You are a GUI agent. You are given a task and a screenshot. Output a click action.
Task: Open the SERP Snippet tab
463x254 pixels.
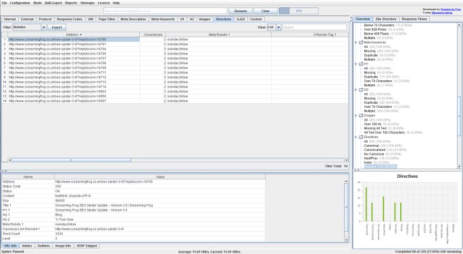click(x=87, y=245)
